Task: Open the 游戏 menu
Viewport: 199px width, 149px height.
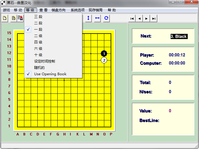Action: point(6,10)
